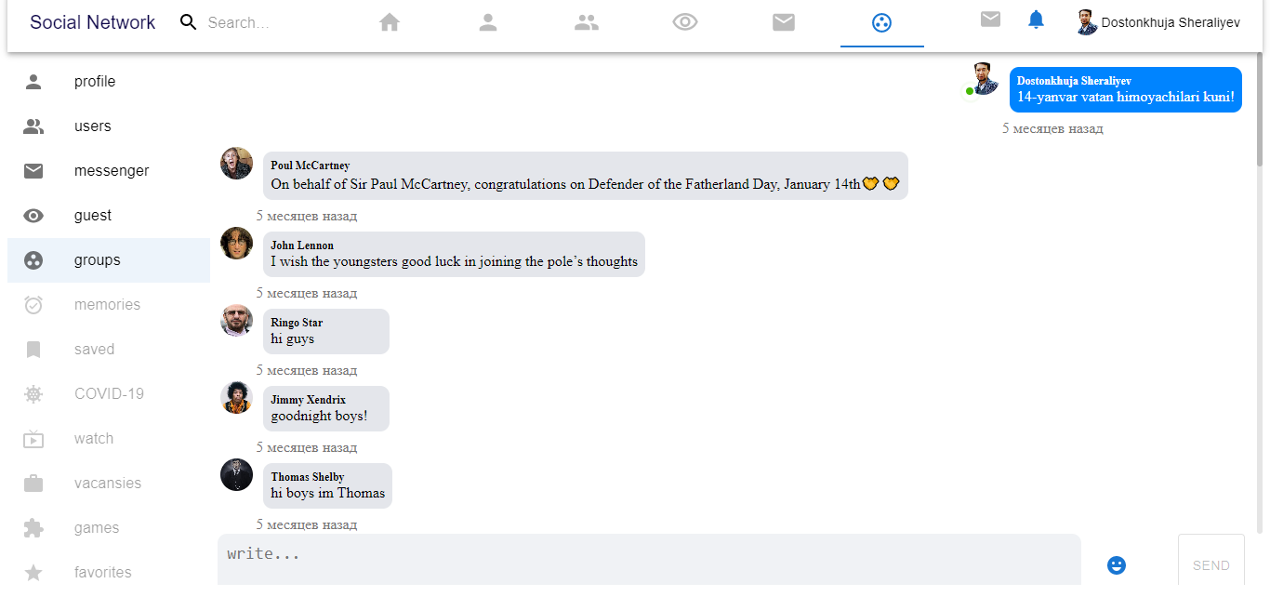The image size is (1270, 610).
Task: Click the message '14-yanvar vatan himoyachilari kuni!'
Action: click(1126, 97)
